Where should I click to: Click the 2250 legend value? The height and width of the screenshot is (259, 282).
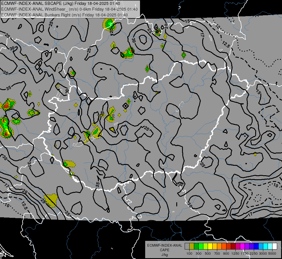coord(254,254)
